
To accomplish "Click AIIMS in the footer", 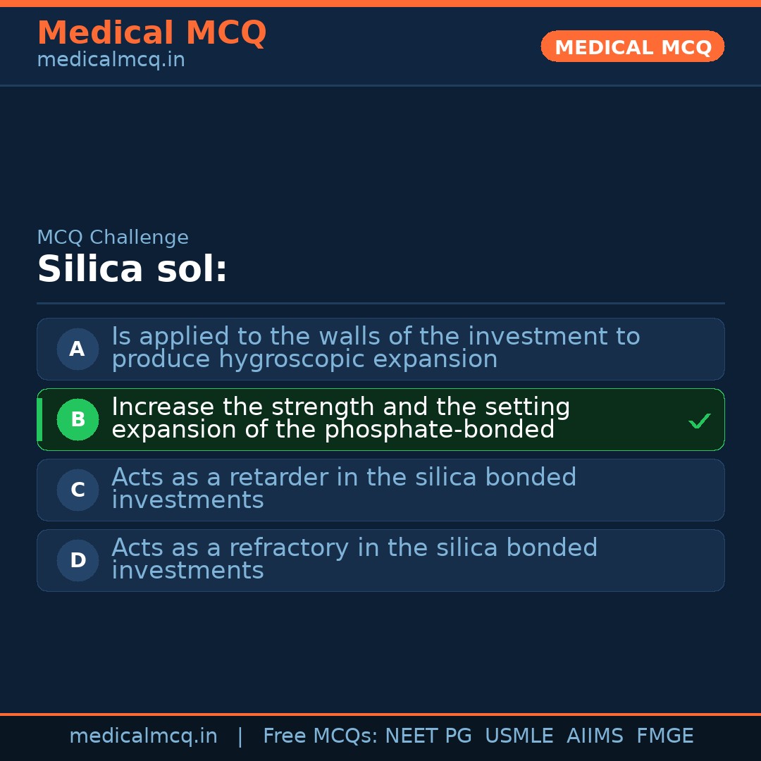I will (595, 736).
